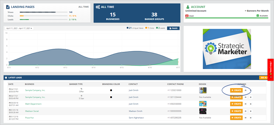Open the Math Department design thumbnail
274x125 pixels.
[x=203, y=104]
